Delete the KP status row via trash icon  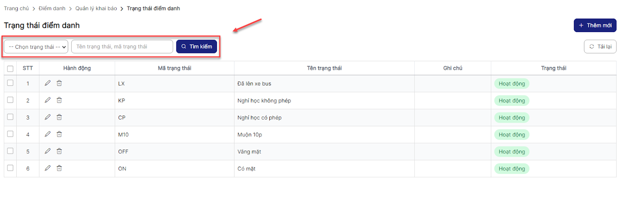pyautogui.click(x=59, y=100)
